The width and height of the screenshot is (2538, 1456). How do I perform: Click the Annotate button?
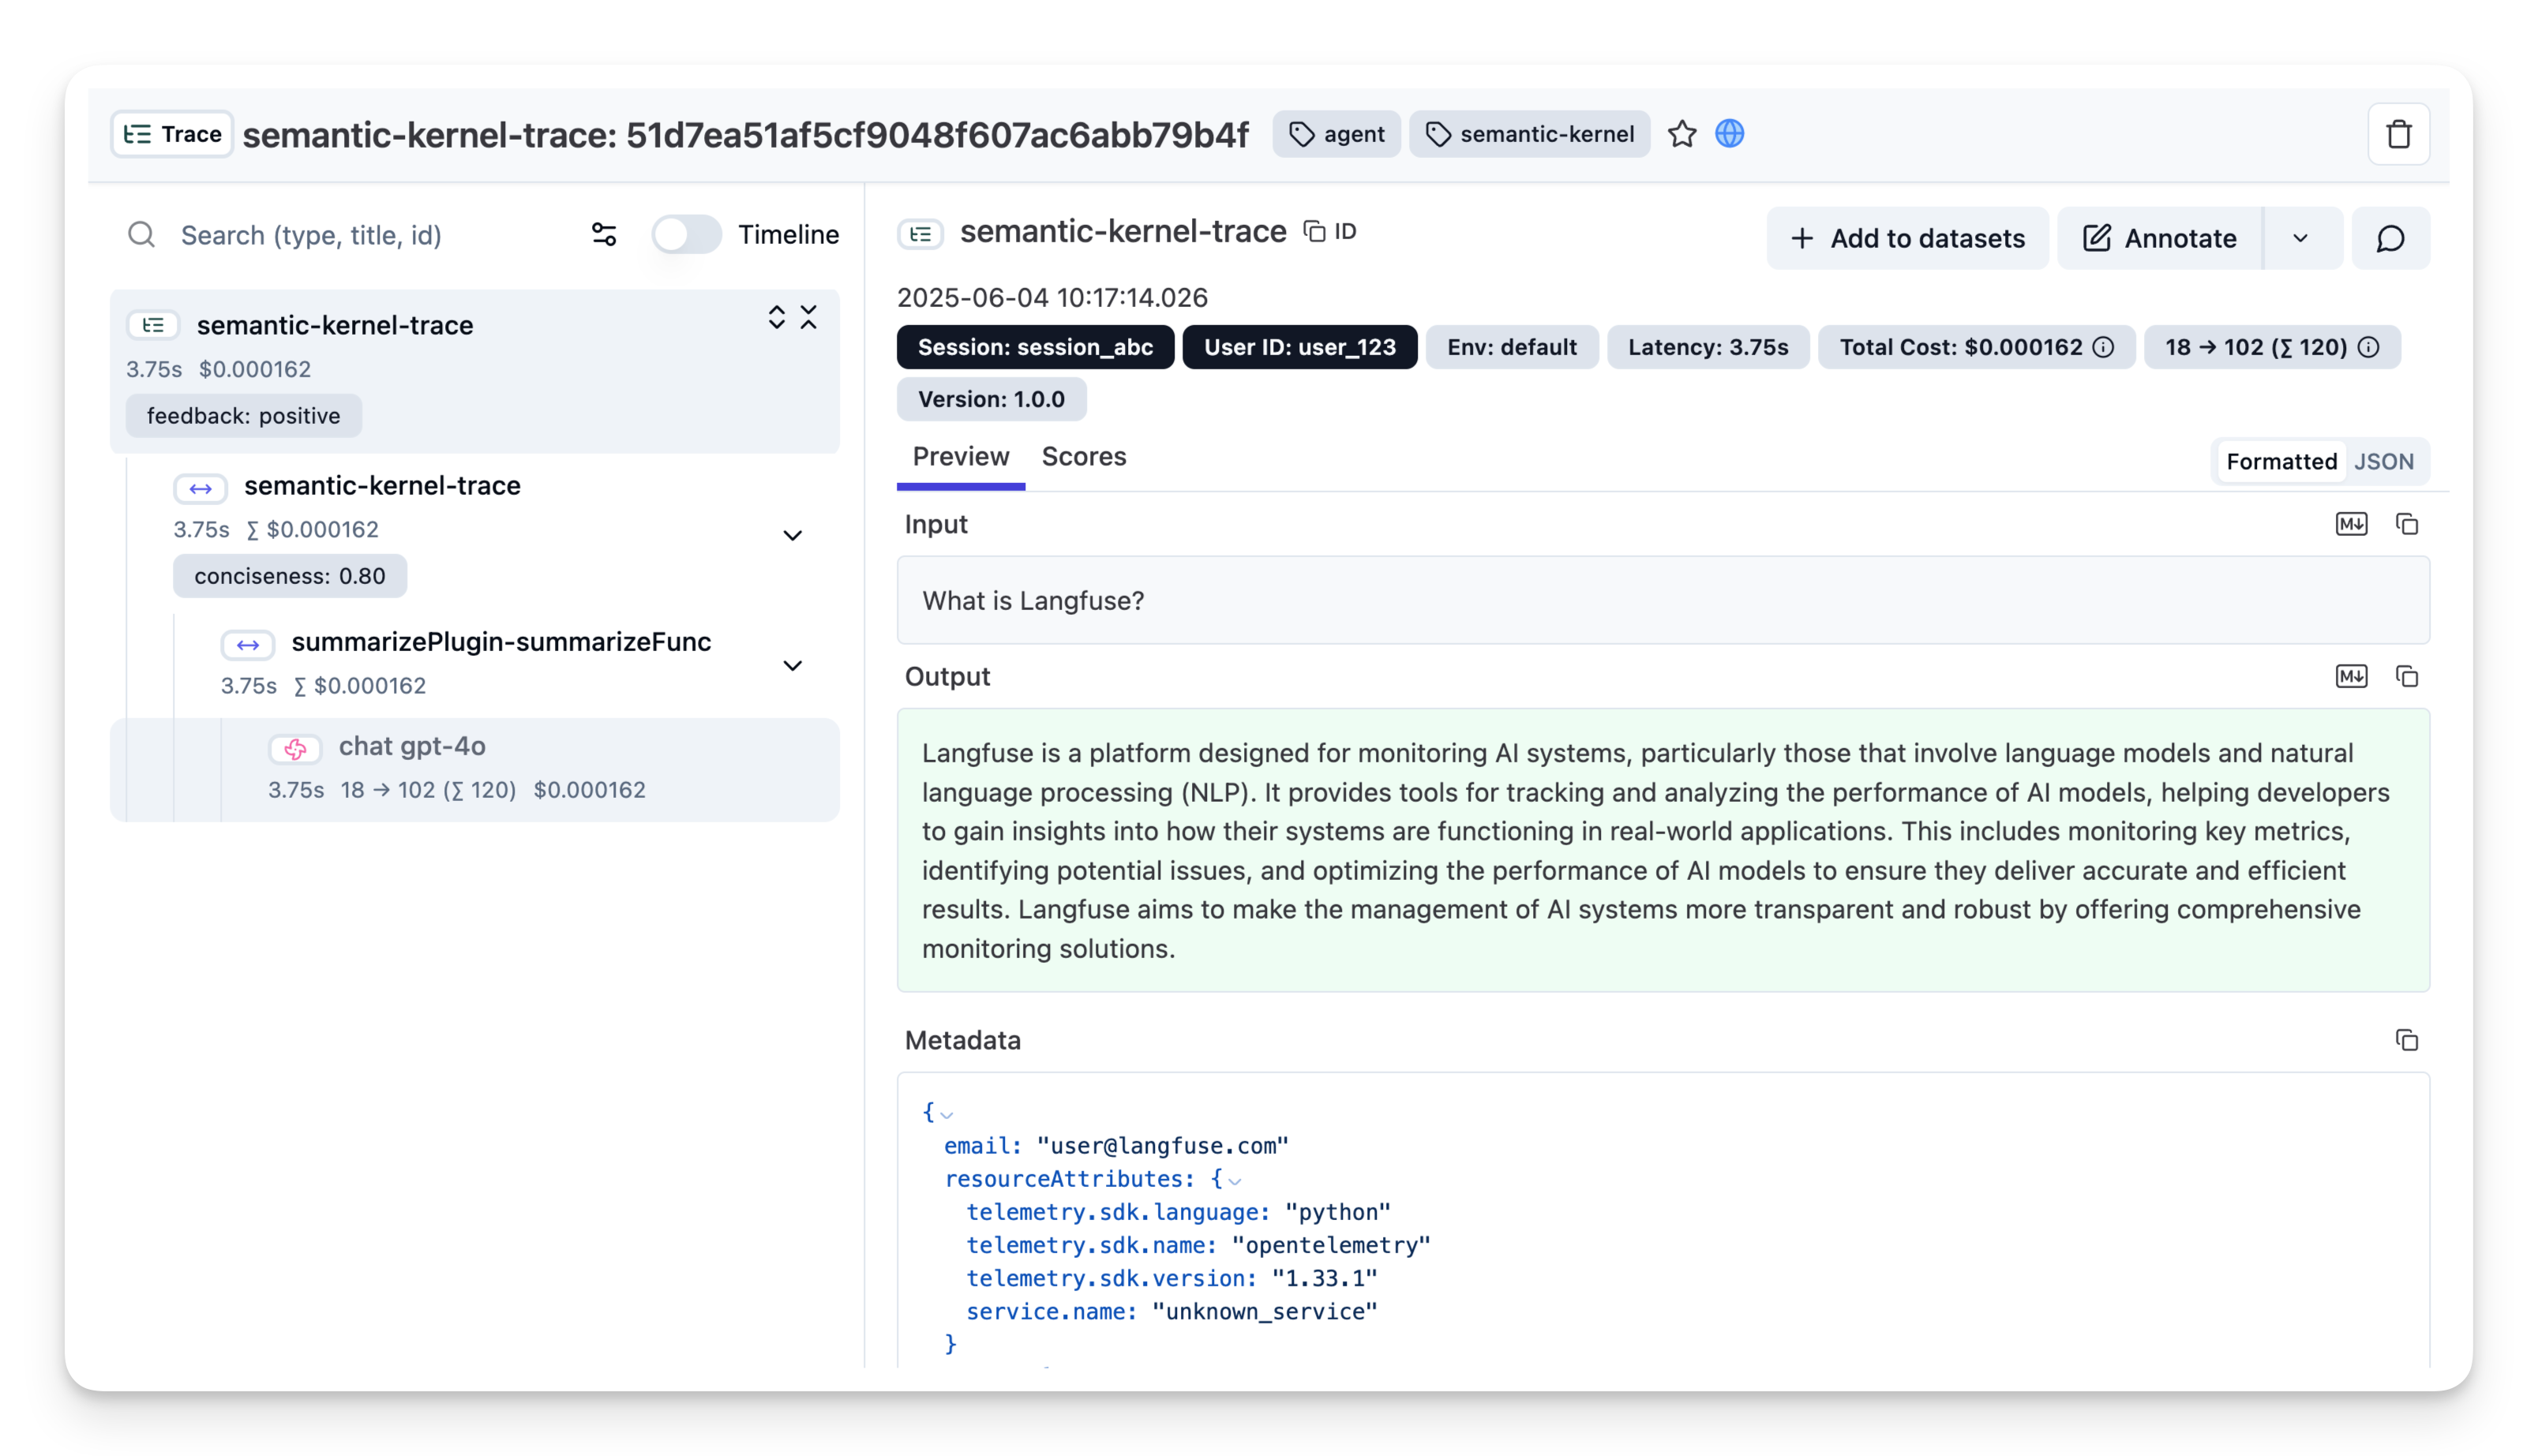[2158, 238]
